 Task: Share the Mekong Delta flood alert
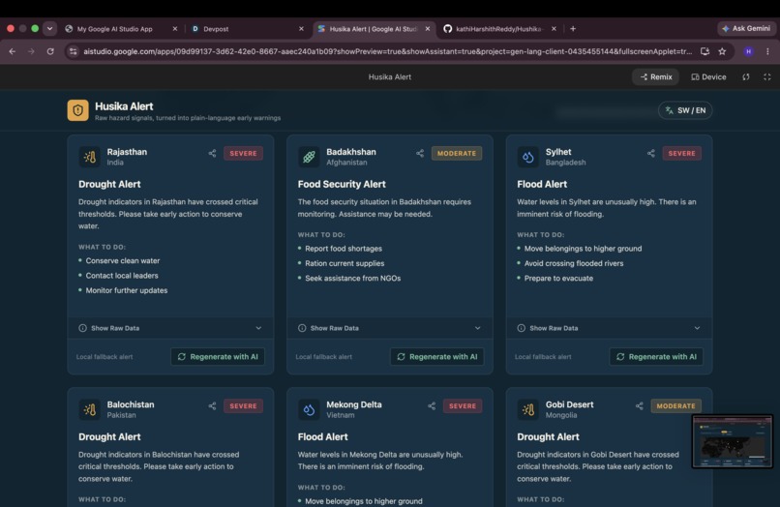point(432,406)
